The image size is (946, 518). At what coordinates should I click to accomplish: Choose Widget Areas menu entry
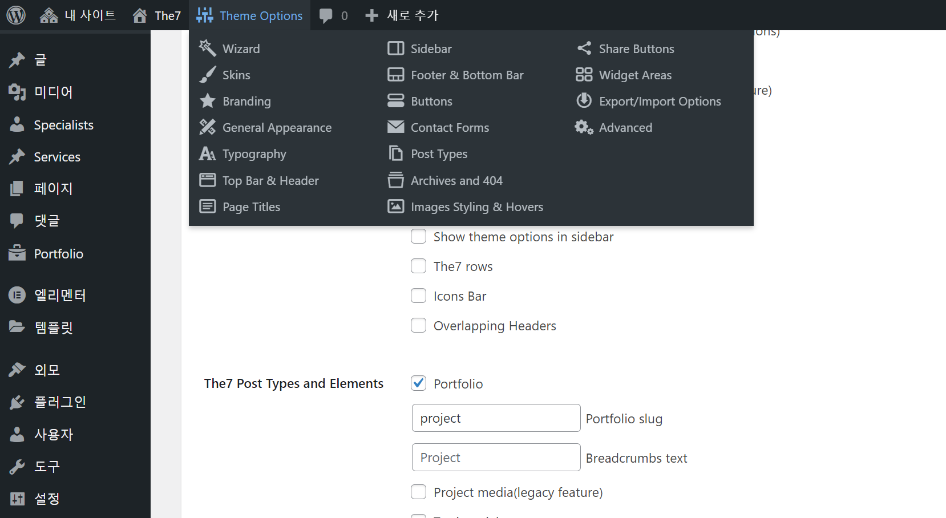635,75
